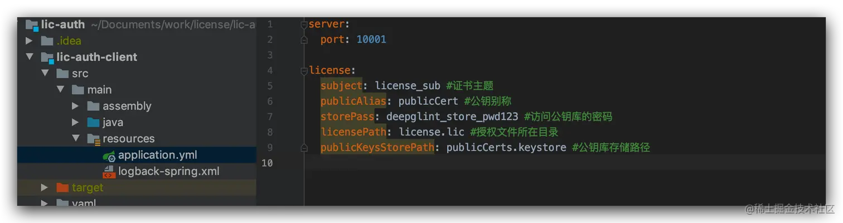Click the application.yml Spring config icon
843x223 pixels.
tap(109, 156)
